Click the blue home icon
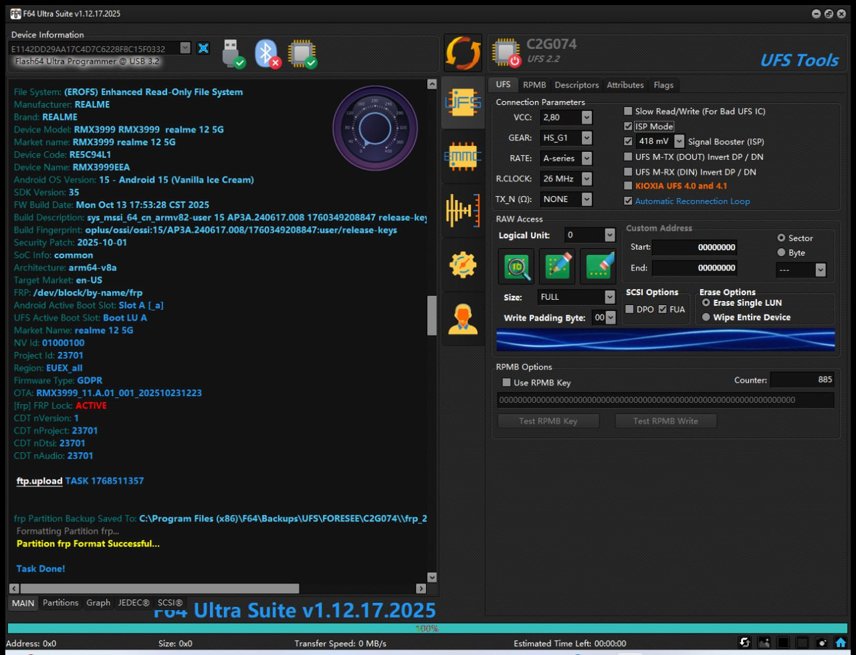The height and width of the screenshot is (655, 856). coord(841,642)
